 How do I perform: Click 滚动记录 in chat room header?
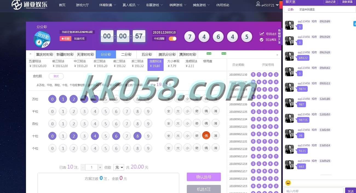coord(331,2)
